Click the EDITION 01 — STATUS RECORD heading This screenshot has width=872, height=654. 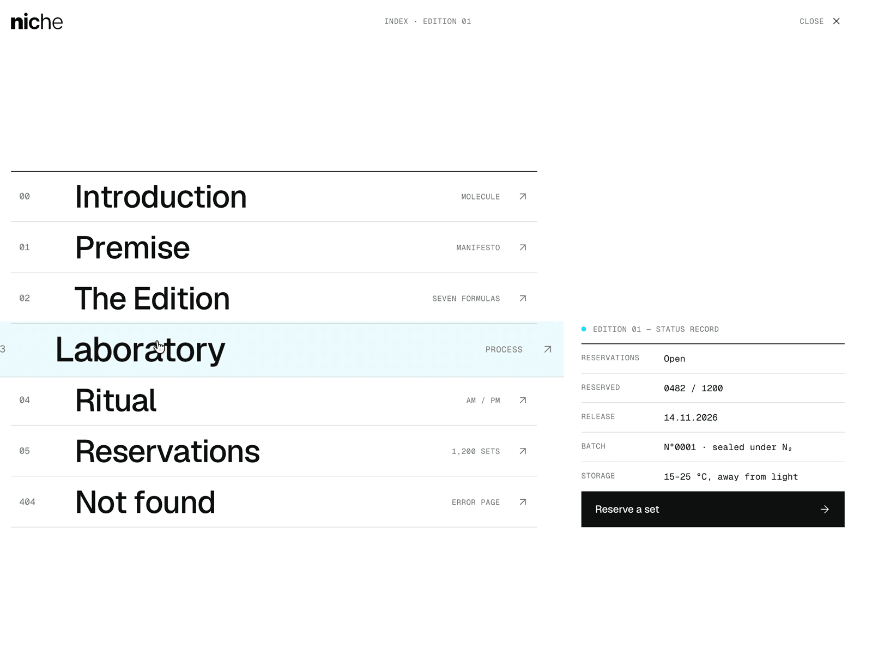pos(656,329)
